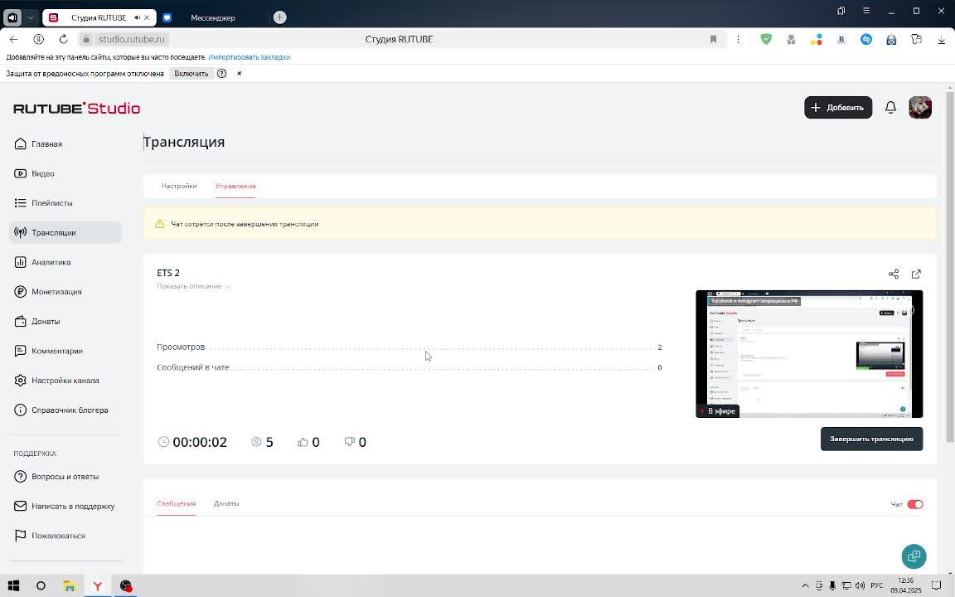Click Включить protection button
Screen dimensions: 955x597
click(191, 73)
